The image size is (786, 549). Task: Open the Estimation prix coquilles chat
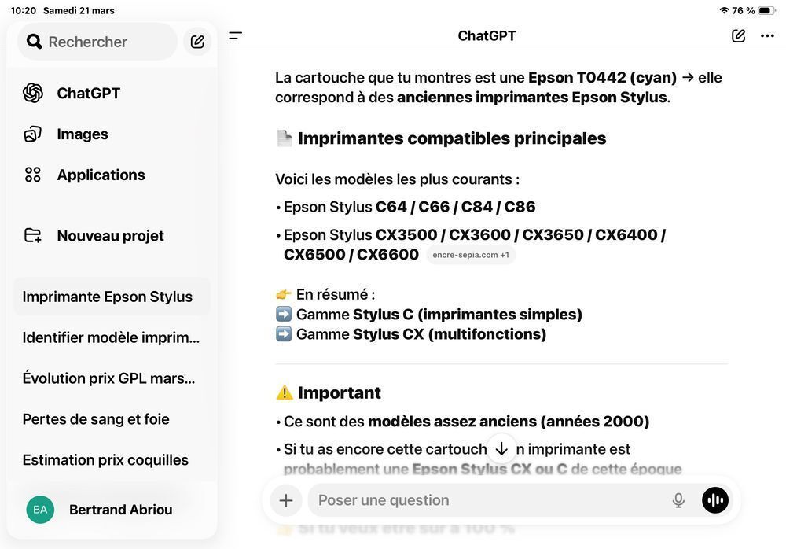[112, 459]
